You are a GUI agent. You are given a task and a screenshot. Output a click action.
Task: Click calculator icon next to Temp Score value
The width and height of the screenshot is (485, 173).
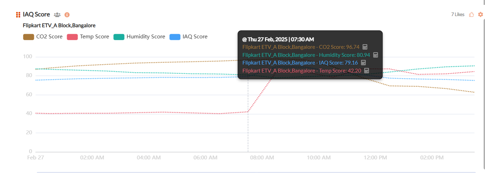(367, 70)
